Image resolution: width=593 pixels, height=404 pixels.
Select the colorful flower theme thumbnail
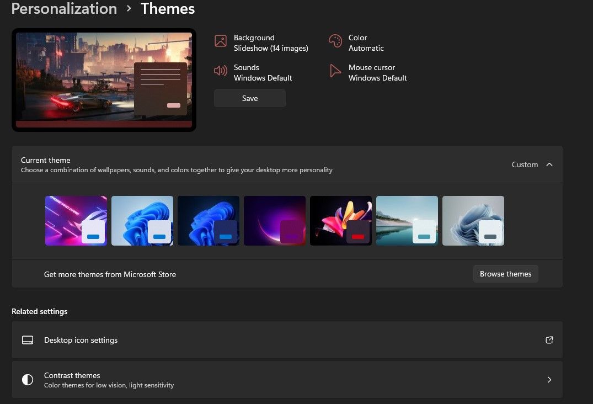pyautogui.click(x=340, y=220)
